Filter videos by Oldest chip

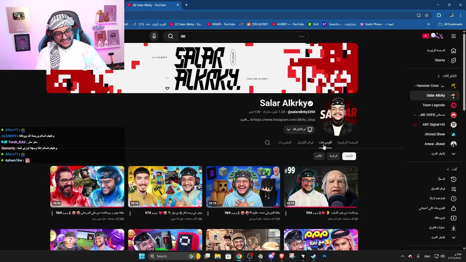tap(319, 156)
